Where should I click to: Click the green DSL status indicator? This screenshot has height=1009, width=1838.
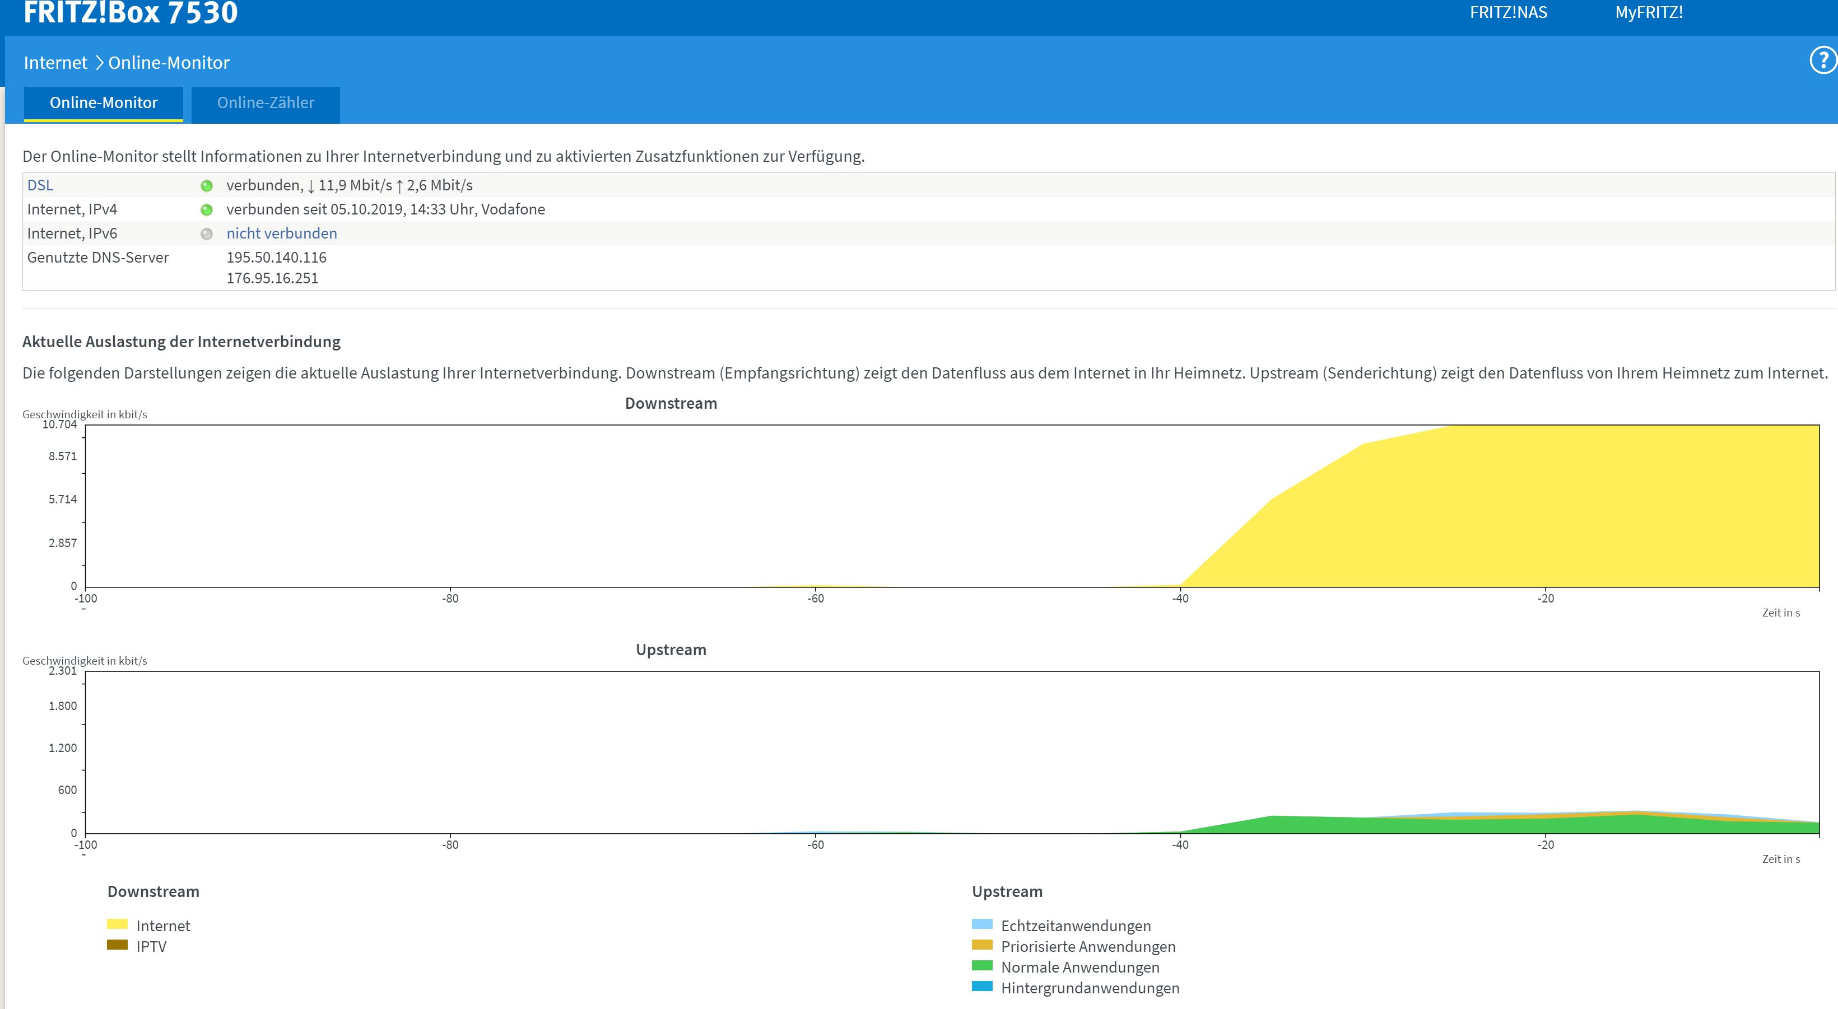[x=207, y=186]
